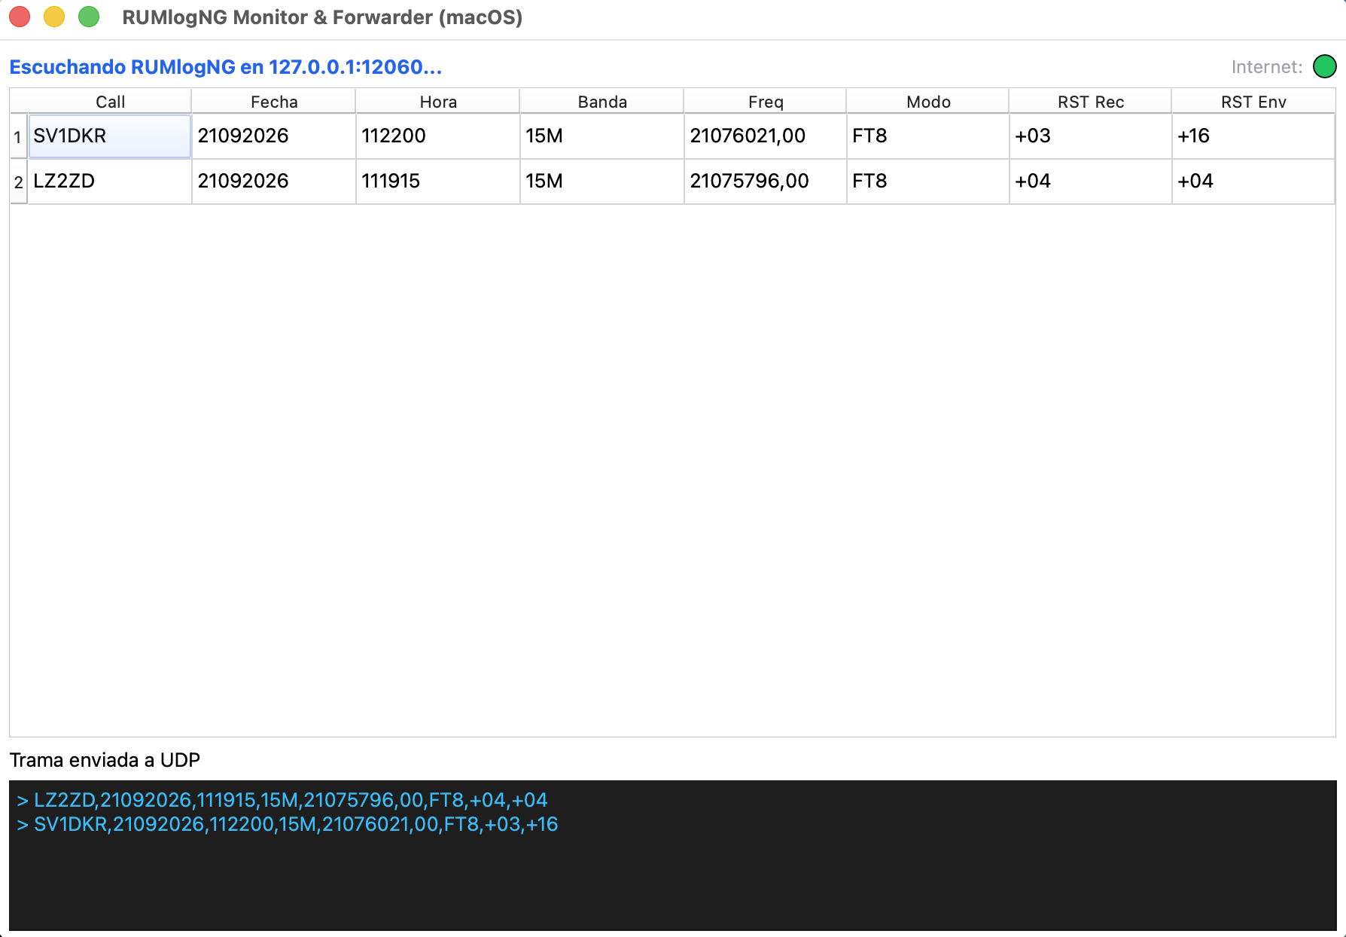Sort table by Call column header
The image size is (1346, 937).
(x=110, y=102)
